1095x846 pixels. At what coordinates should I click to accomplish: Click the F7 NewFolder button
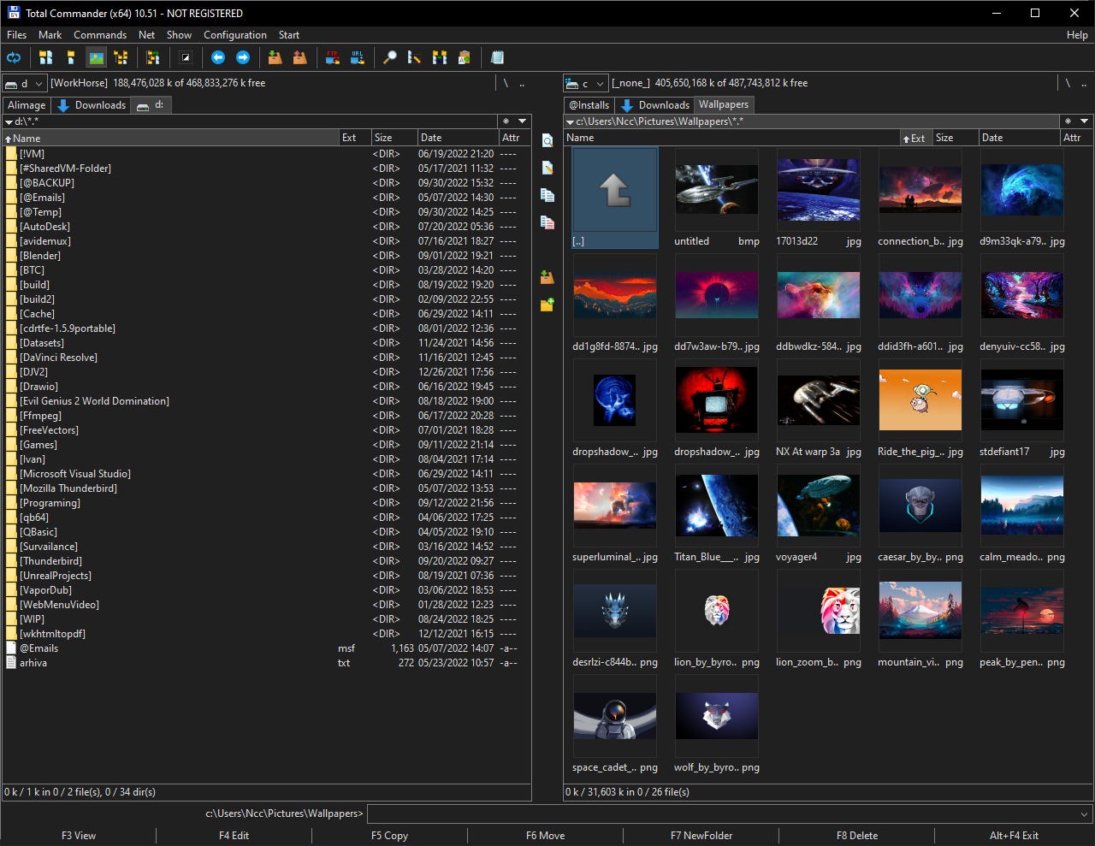[701, 836]
